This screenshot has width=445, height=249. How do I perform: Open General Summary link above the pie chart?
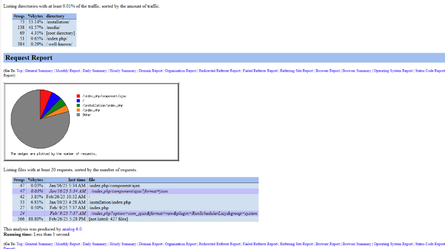[x=39, y=71]
